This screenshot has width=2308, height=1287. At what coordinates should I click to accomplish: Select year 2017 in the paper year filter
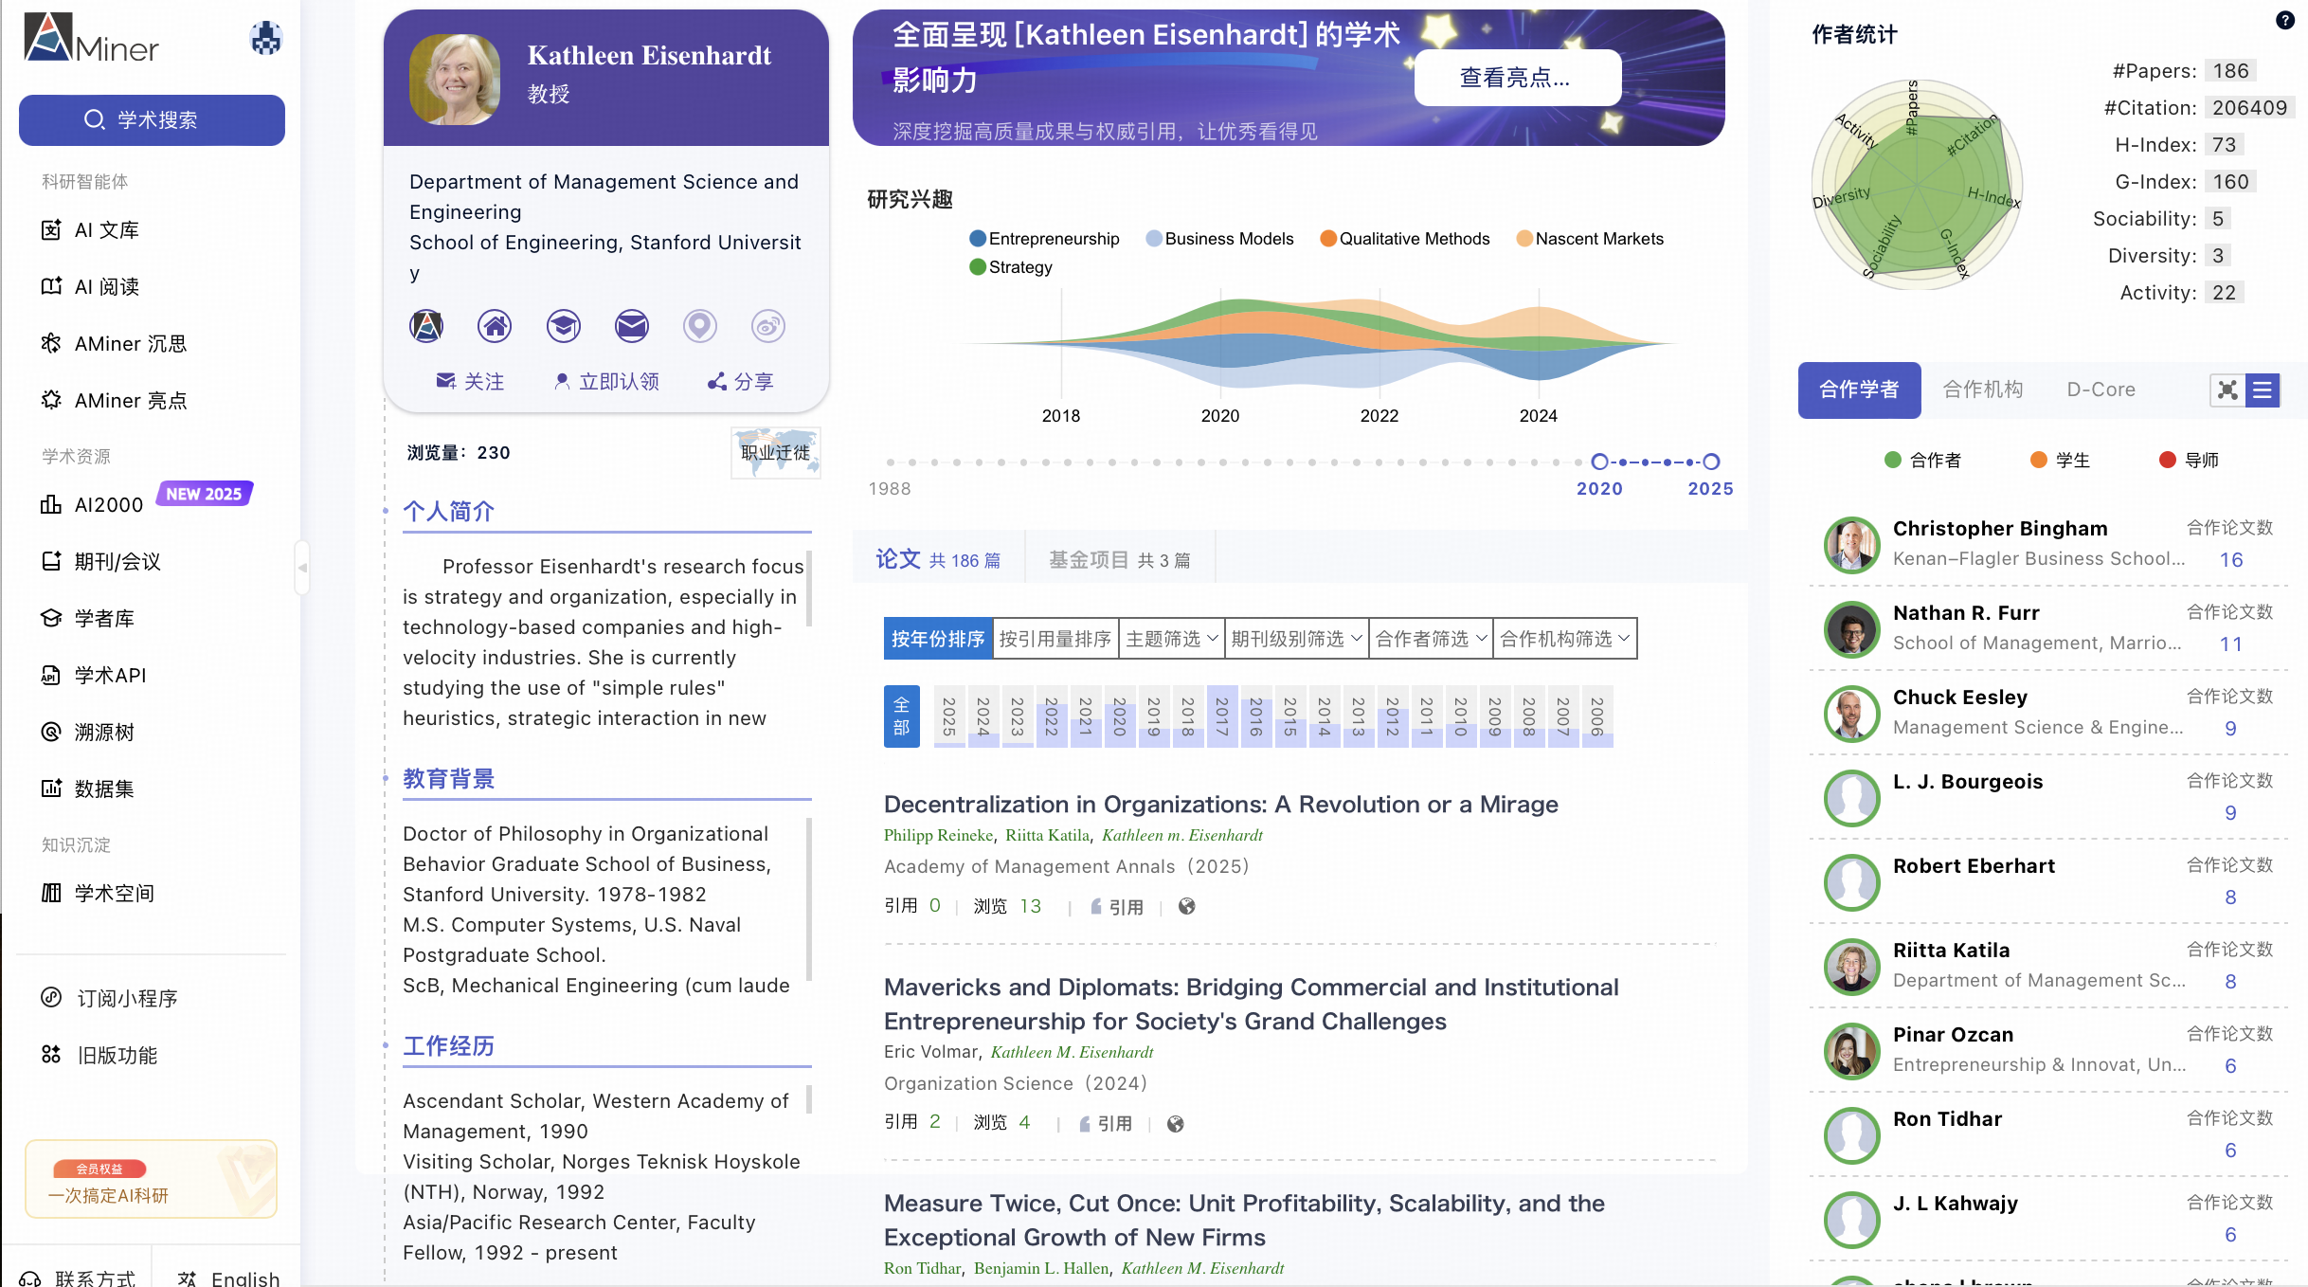coord(1221,716)
